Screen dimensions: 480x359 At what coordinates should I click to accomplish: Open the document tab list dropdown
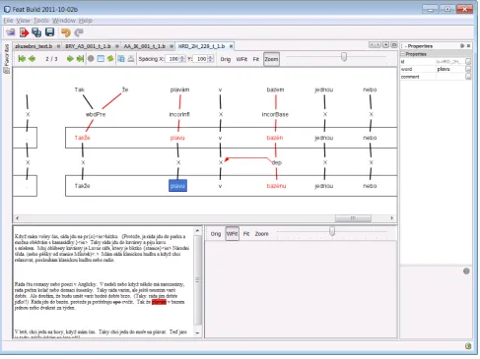385,45
